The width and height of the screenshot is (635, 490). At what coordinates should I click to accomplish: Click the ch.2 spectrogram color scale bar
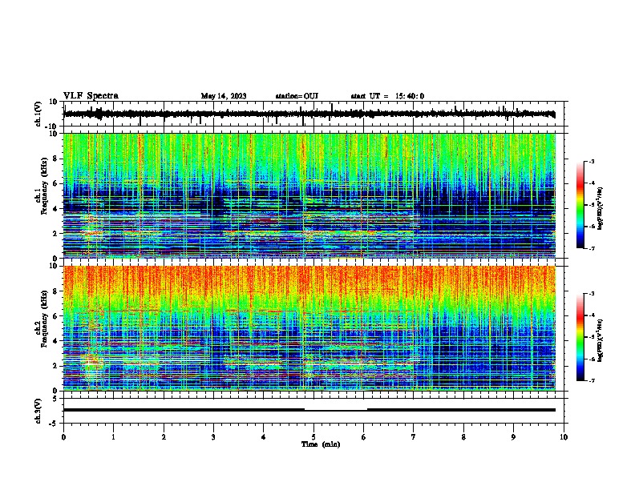(580, 337)
